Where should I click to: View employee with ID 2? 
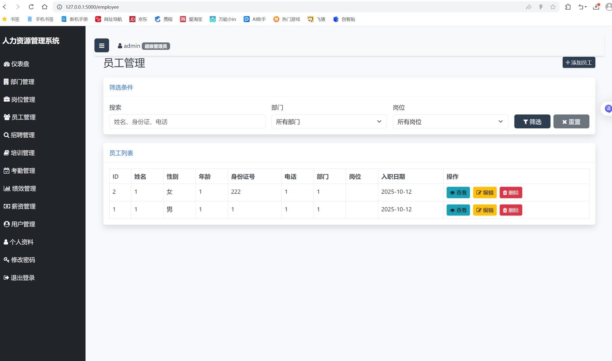(x=458, y=192)
